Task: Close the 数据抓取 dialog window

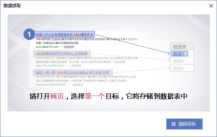Action: click(x=211, y=6)
